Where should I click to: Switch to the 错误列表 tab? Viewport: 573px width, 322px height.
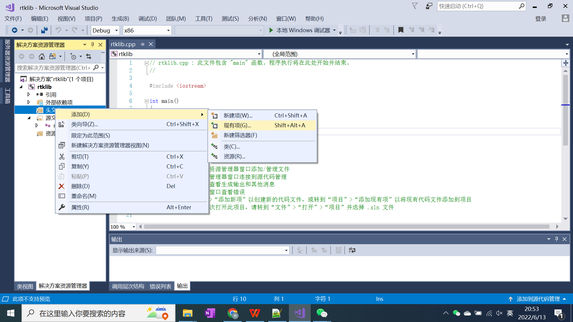161,286
